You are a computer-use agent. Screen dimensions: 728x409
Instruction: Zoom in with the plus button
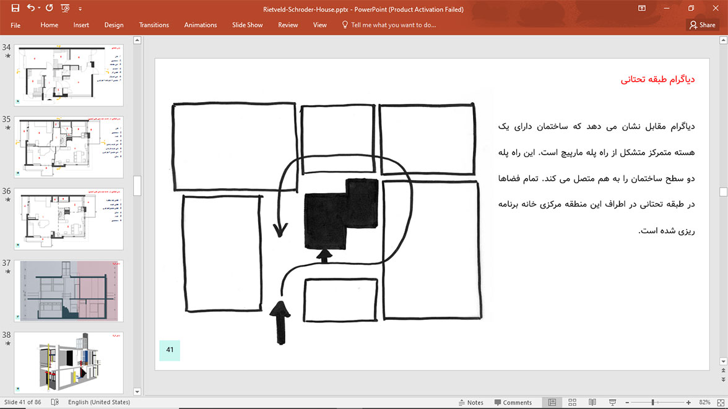[x=688, y=402]
